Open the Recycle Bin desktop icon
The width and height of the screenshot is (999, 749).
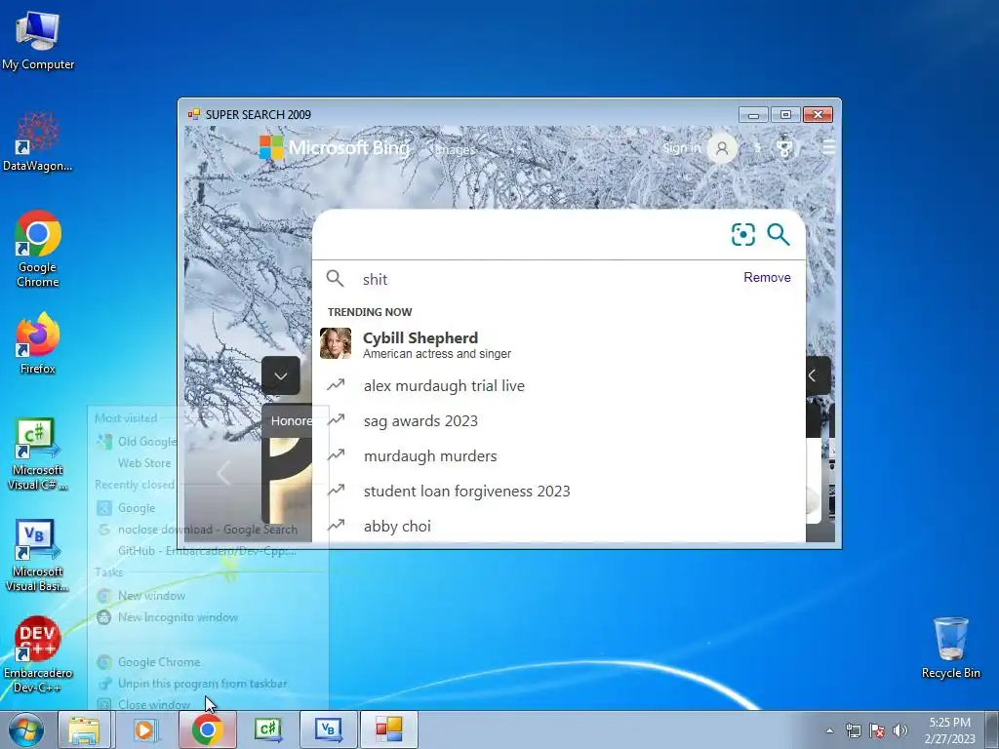click(x=950, y=648)
